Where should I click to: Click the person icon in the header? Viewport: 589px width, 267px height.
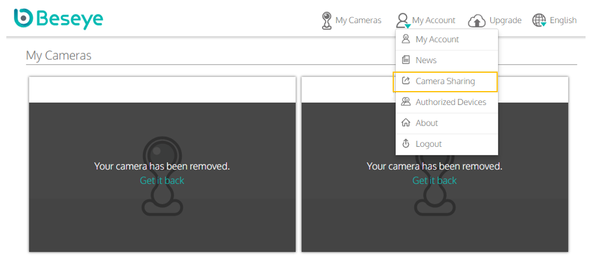[x=403, y=21]
